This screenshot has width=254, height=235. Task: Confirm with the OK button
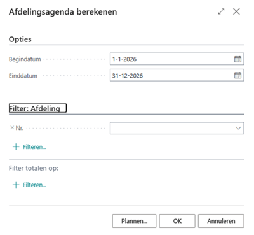[177, 221]
